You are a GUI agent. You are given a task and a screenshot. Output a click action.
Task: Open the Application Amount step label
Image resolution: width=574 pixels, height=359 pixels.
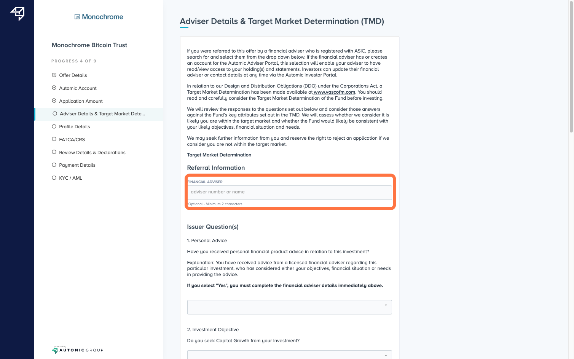pyautogui.click(x=81, y=101)
